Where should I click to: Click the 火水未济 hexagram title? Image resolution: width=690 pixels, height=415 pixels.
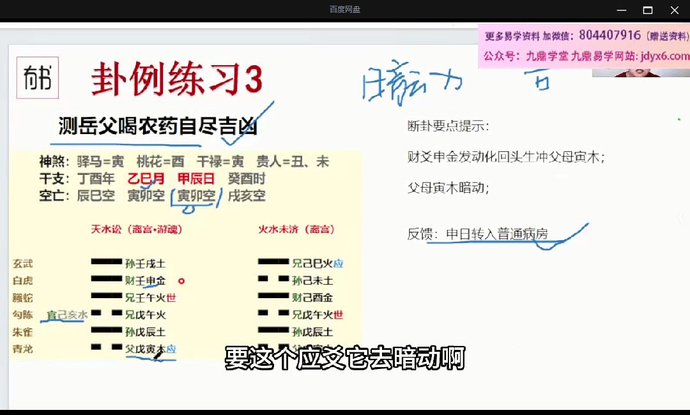point(296,229)
